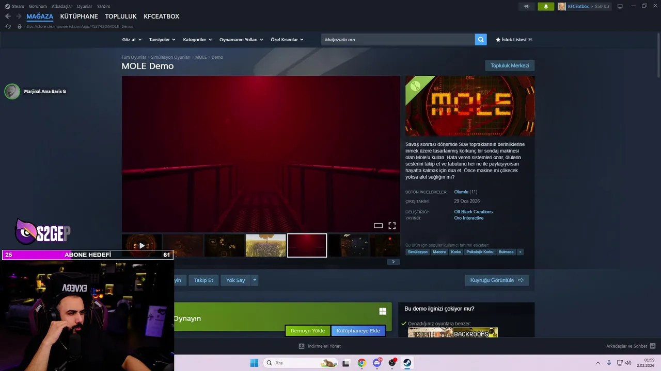
Task: Click the plus to add a tag
Action: (520, 252)
